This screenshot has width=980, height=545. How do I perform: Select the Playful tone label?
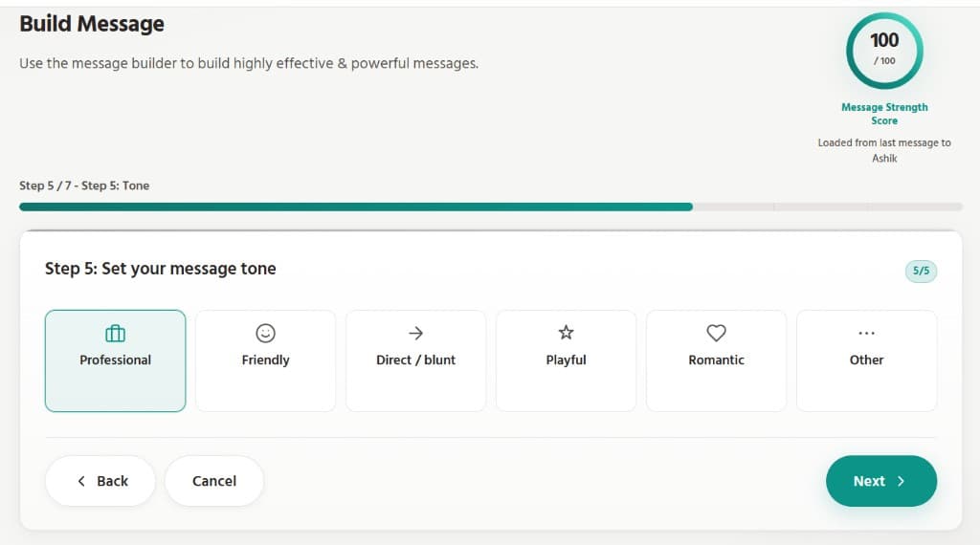coord(566,360)
